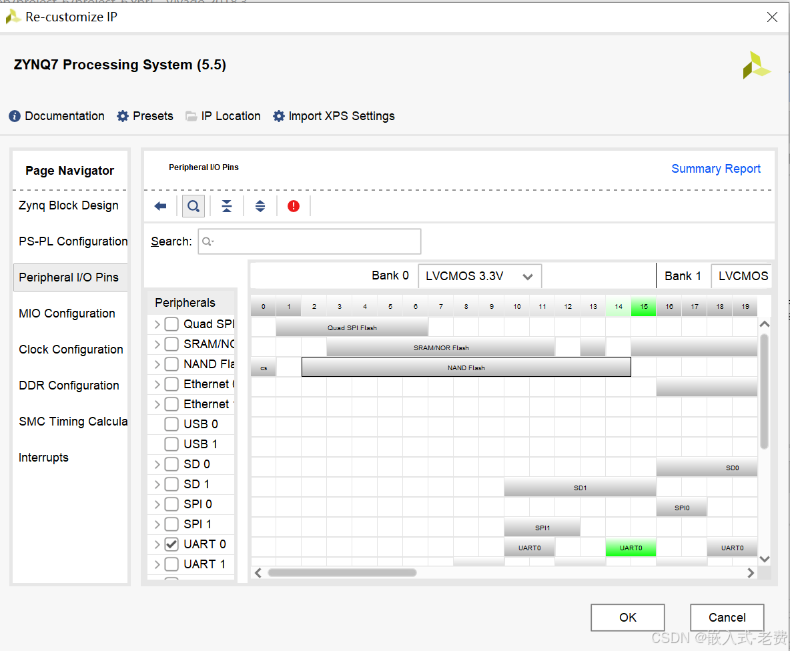790x651 pixels.
Task: Expand the NAND Flash tree row
Action: point(157,364)
